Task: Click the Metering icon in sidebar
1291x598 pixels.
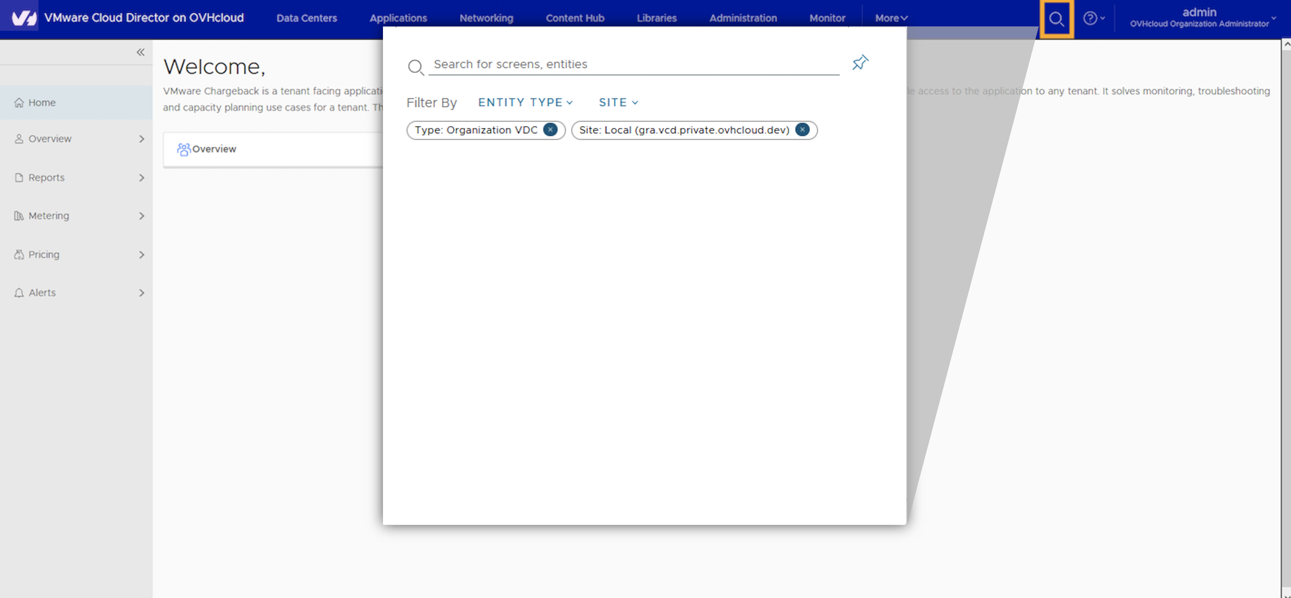Action: point(19,215)
